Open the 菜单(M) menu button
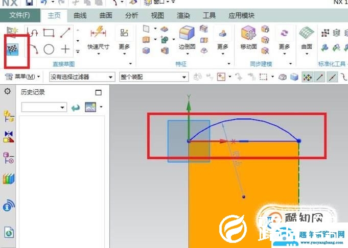The height and width of the screenshot is (248, 348). (x=22, y=77)
